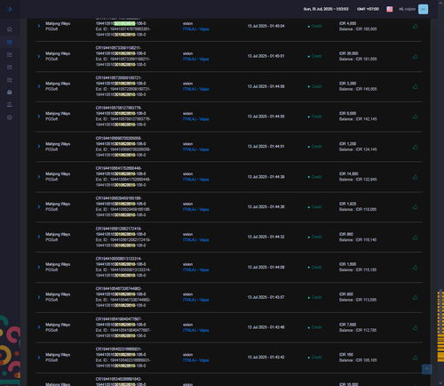This screenshot has width=444, height=386.
Task: Expand the row dated 01:45:01
Action: pos(39,56)
